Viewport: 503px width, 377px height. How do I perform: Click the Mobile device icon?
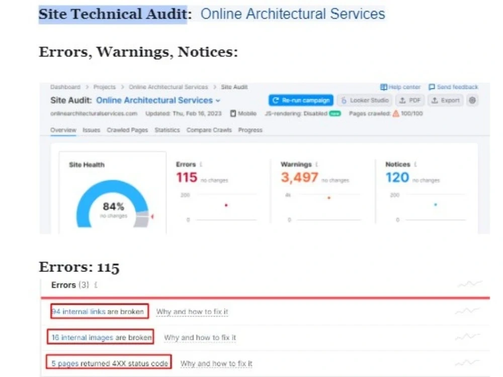(x=233, y=114)
